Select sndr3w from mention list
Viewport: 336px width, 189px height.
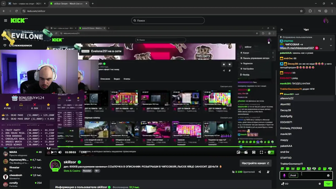306,152
